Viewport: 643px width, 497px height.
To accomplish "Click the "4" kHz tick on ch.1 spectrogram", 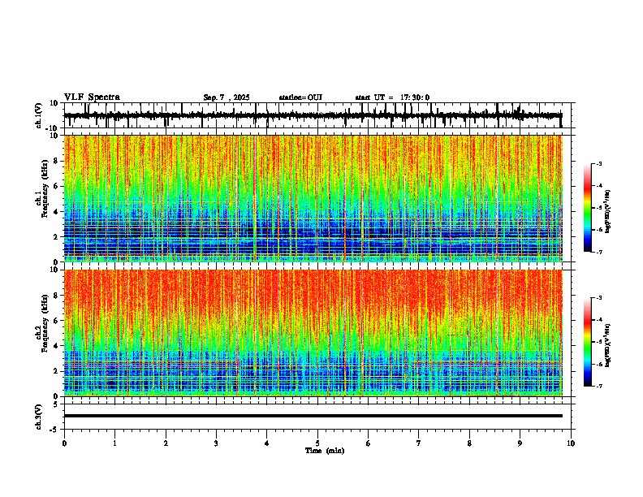I will [x=56, y=212].
